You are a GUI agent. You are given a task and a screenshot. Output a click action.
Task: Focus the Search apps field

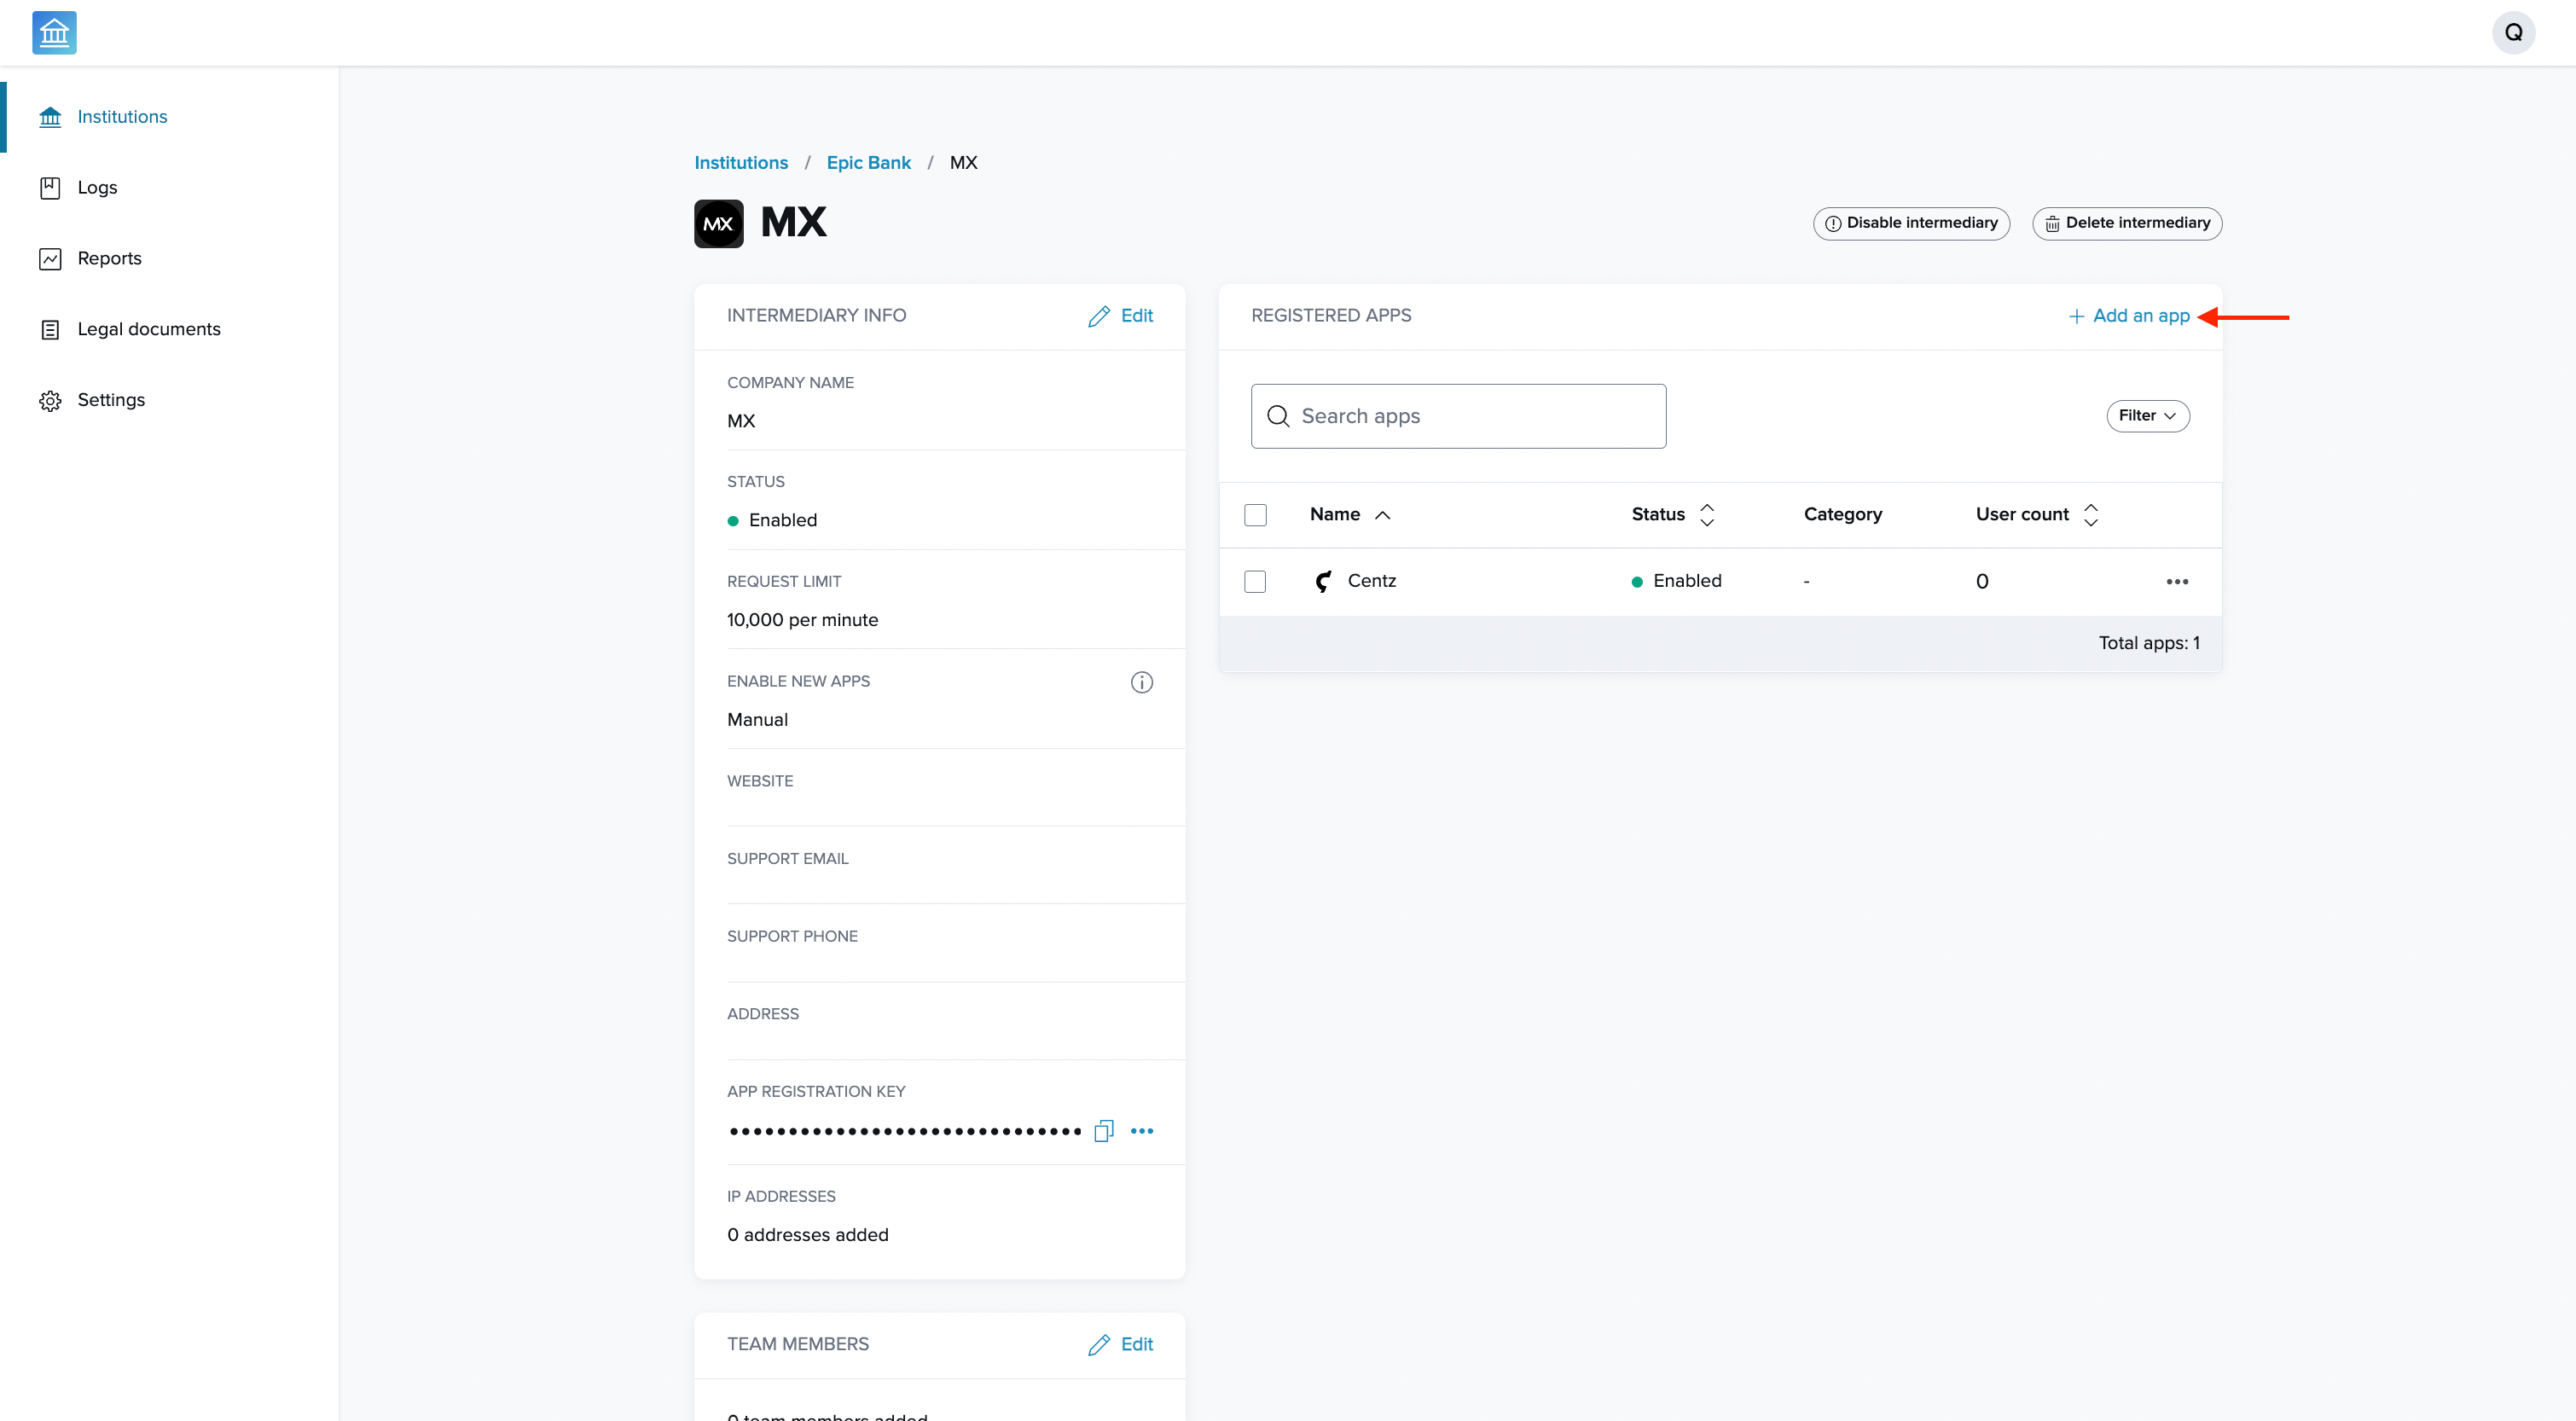pos(1458,416)
